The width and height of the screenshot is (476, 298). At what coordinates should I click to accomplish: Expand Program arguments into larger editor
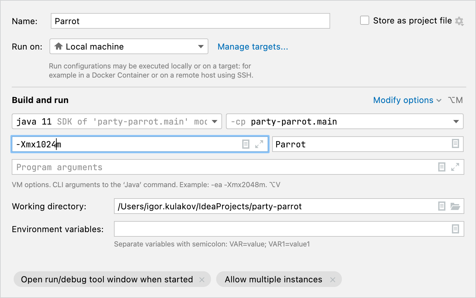click(x=455, y=167)
